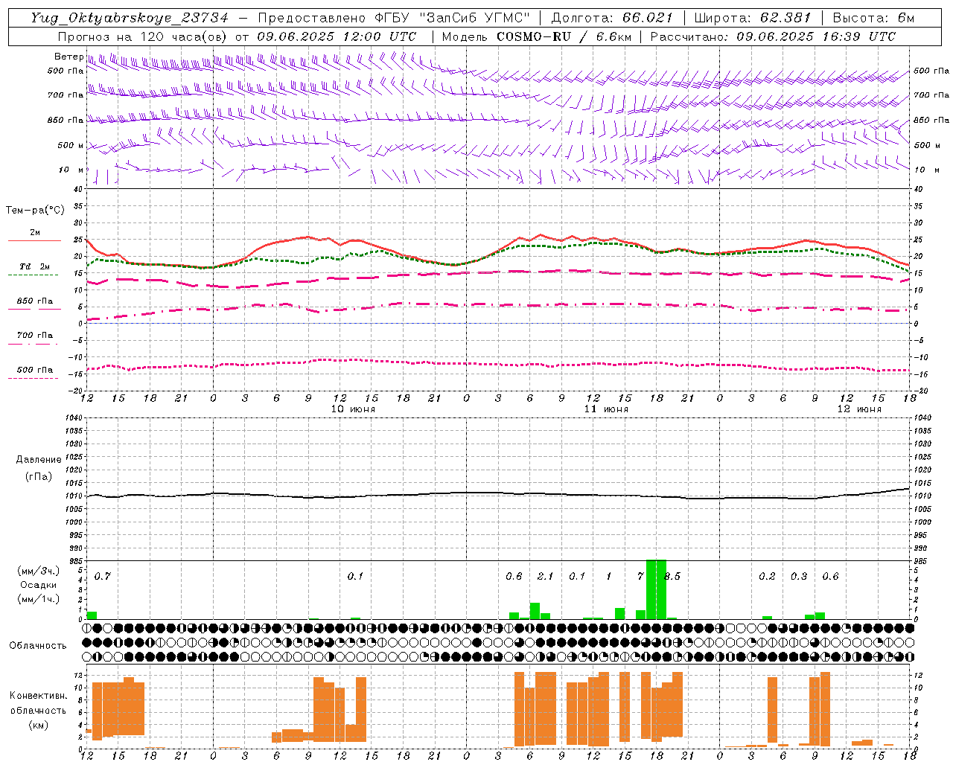Click the (км) convective cloud unit label
953x762 pixels.
[39, 725]
